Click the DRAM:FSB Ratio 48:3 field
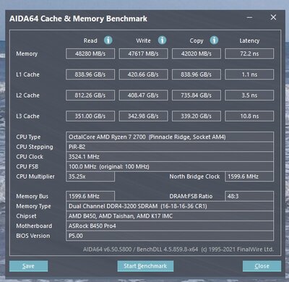 tap(249, 196)
